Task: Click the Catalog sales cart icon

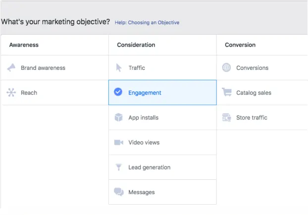Action: pos(226,93)
